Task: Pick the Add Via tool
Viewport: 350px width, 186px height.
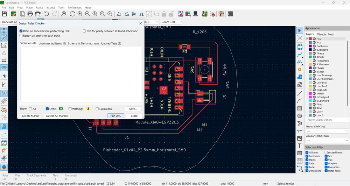Action: (x=300, y=70)
